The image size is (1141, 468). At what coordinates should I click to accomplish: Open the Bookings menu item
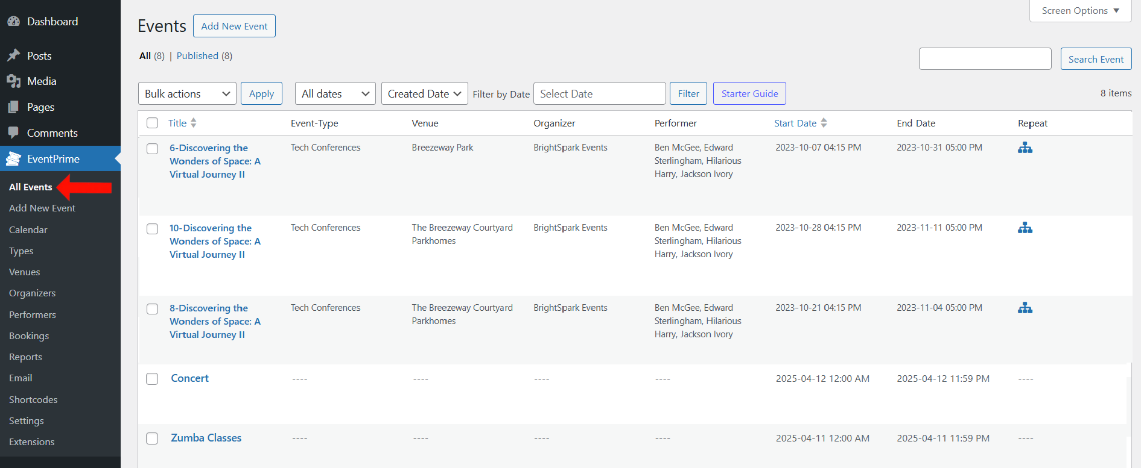click(29, 335)
